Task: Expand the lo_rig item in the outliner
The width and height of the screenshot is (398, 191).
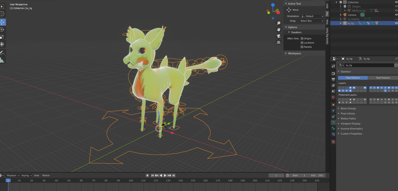Action: pyautogui.click(x=341, y=23)
